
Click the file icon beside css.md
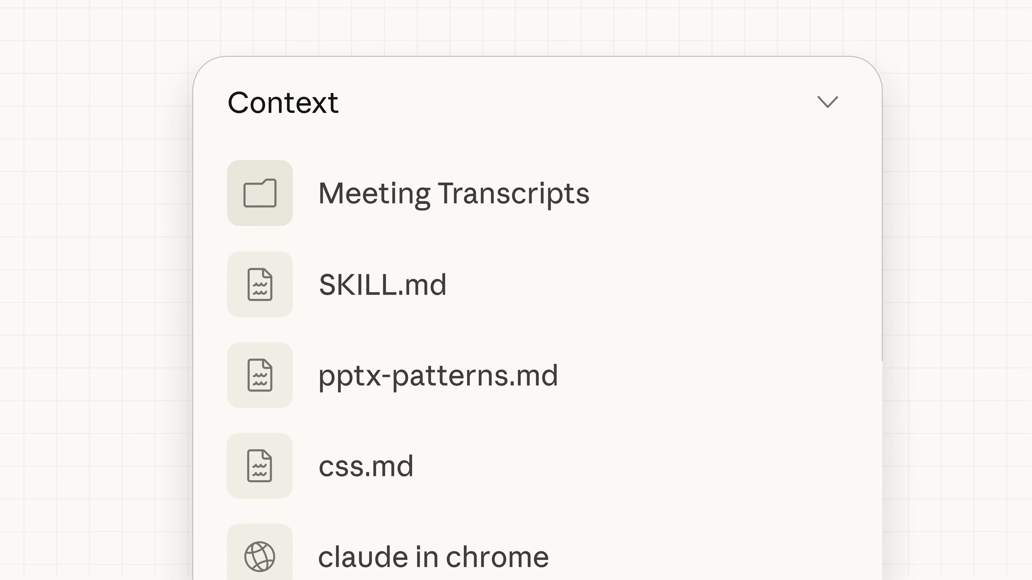260,466
